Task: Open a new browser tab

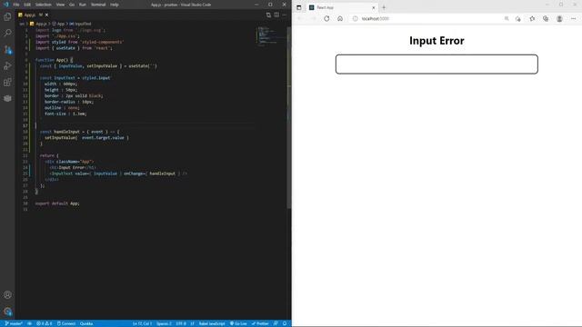Action: (x=384, y=7)
